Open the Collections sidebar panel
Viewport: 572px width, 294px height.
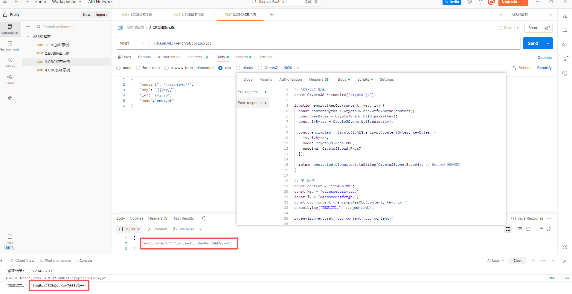[10, 29]
